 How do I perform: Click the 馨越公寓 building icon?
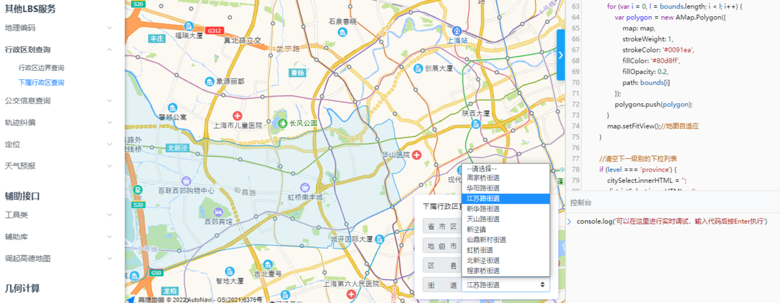(x=171, y=107)
